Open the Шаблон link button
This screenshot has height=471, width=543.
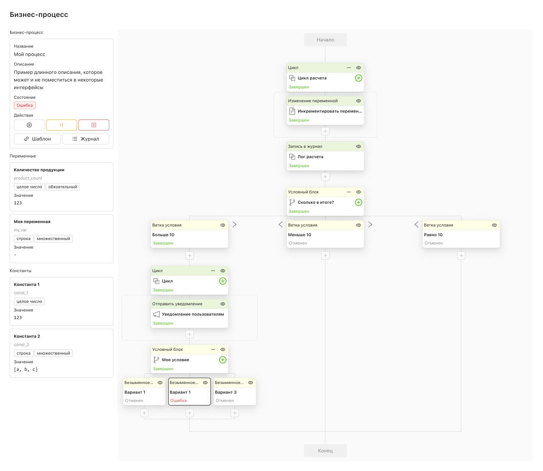37,139
